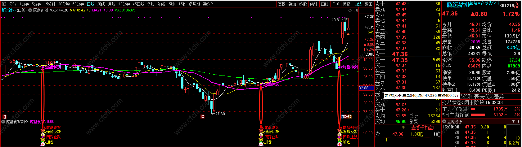The height and width of the screenshot is (147, 522).
Task: Click the yellow highlighted candle near 尾盘神剑
Action: pos(339,61)
